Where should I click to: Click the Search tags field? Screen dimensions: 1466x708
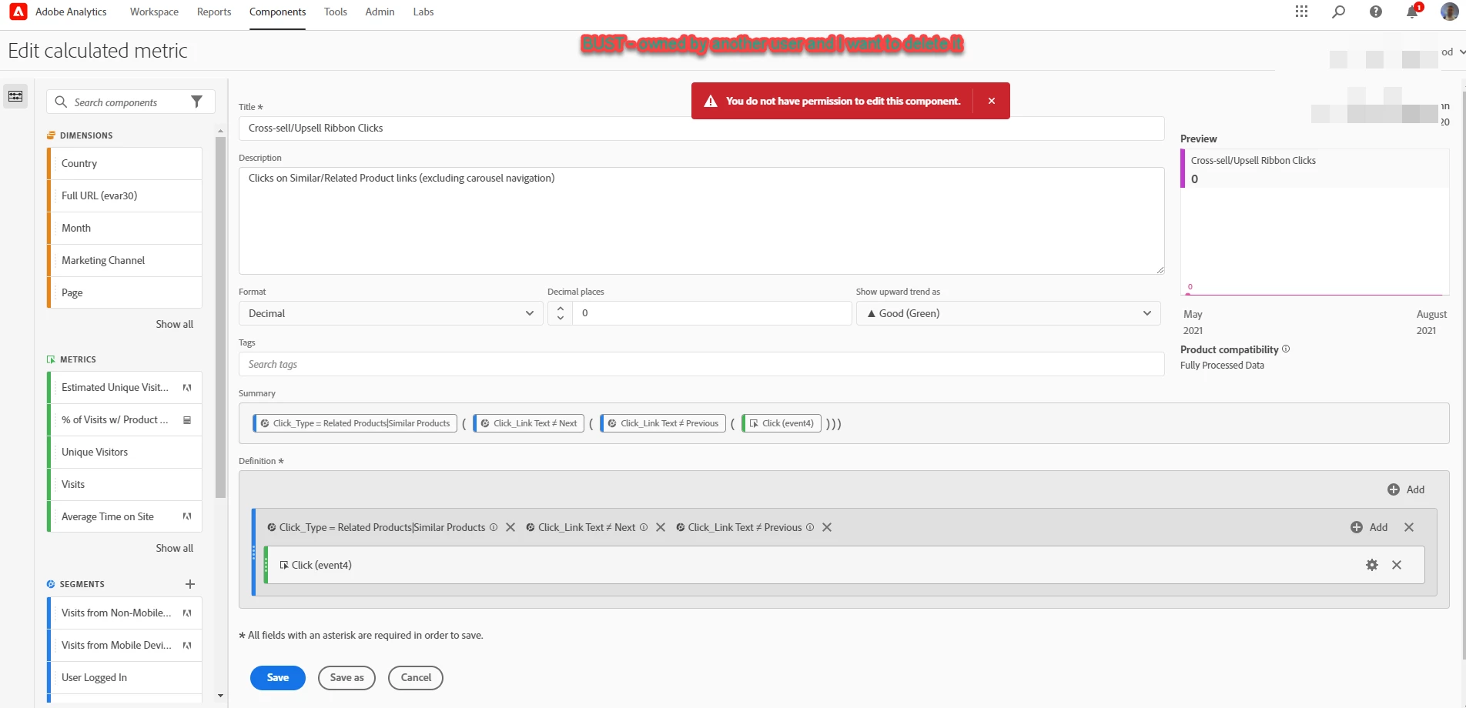[x=701, y=364]
